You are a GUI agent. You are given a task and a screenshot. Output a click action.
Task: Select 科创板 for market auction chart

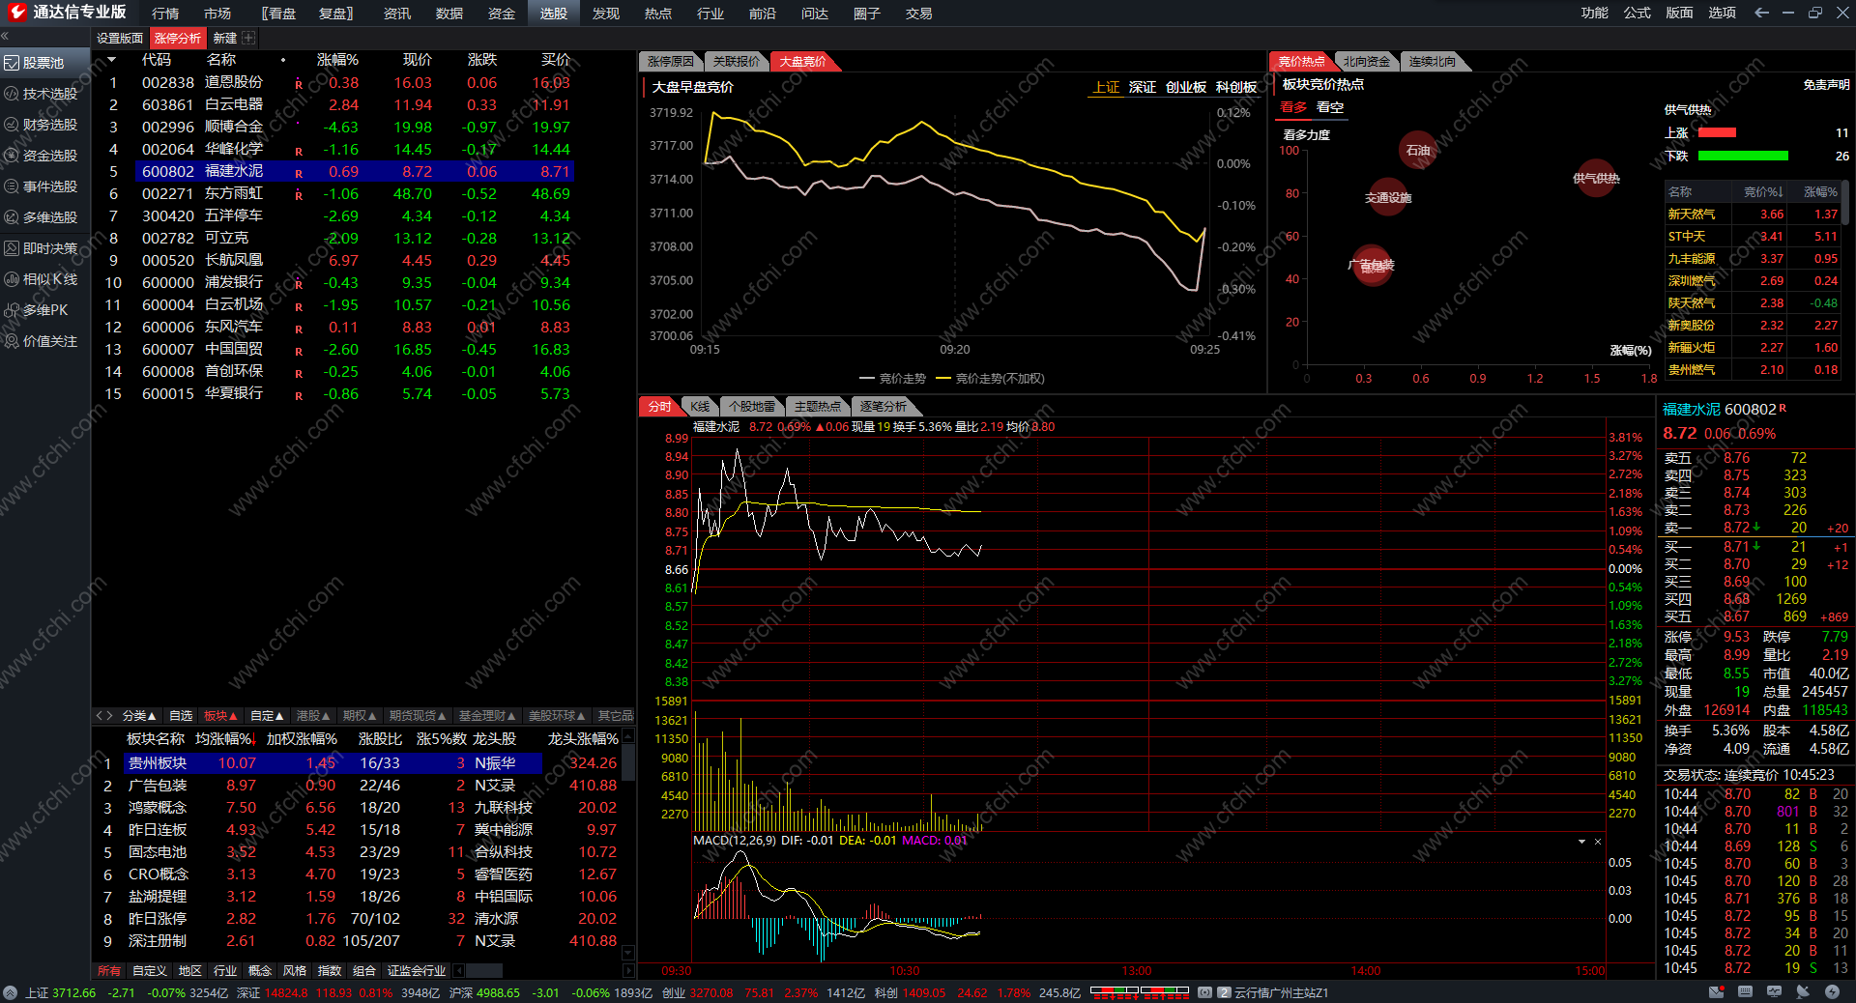(1236, 87)
